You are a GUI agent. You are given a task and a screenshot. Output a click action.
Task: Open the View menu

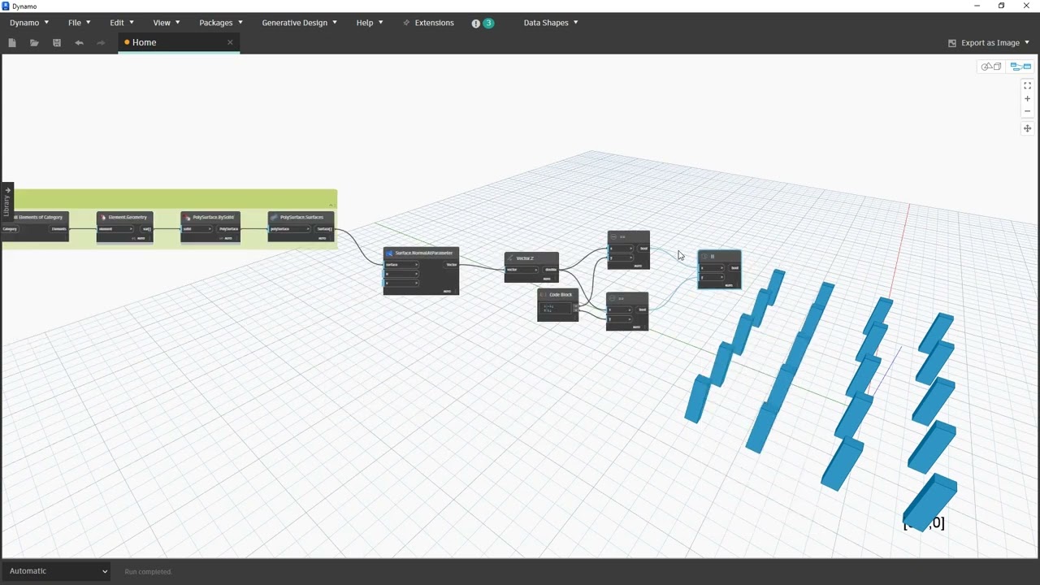167,23
